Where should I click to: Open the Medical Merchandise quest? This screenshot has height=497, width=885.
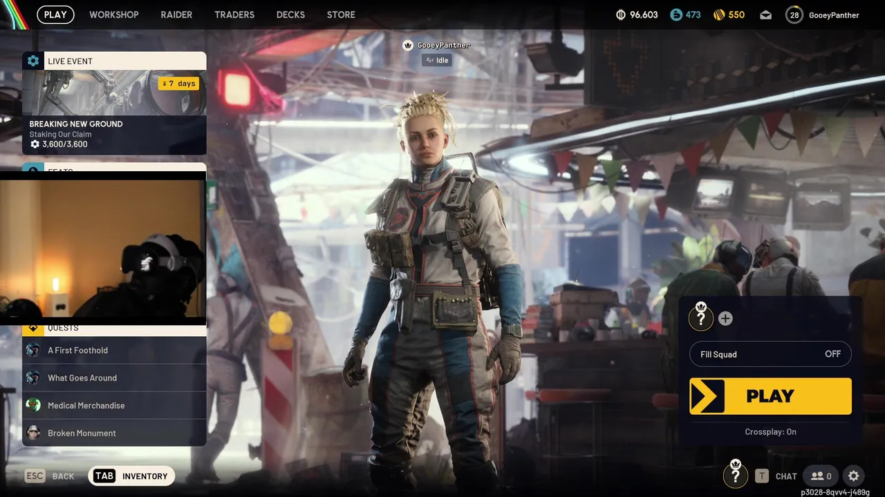[x=114, y=405]
